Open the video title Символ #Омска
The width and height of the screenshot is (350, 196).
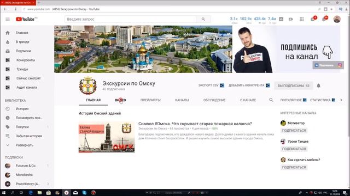pyautogui.click(x=195, y=124)
